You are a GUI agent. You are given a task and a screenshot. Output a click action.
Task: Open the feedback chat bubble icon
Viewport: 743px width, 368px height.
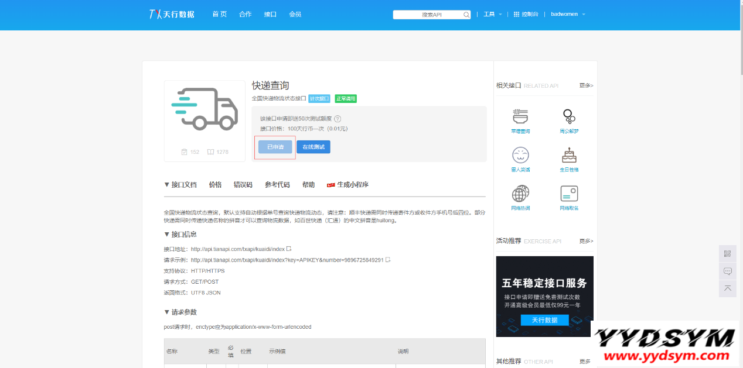[x=727, y=271]
